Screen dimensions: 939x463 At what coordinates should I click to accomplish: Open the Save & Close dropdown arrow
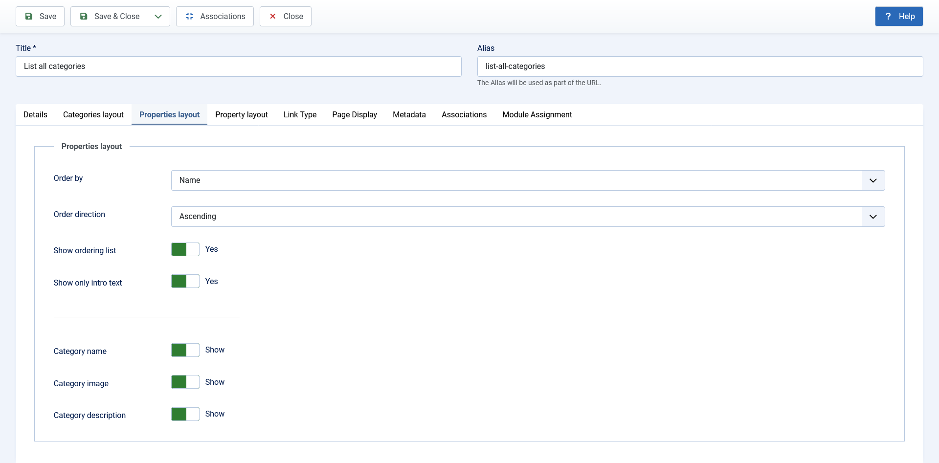click(x=158, y=16)
